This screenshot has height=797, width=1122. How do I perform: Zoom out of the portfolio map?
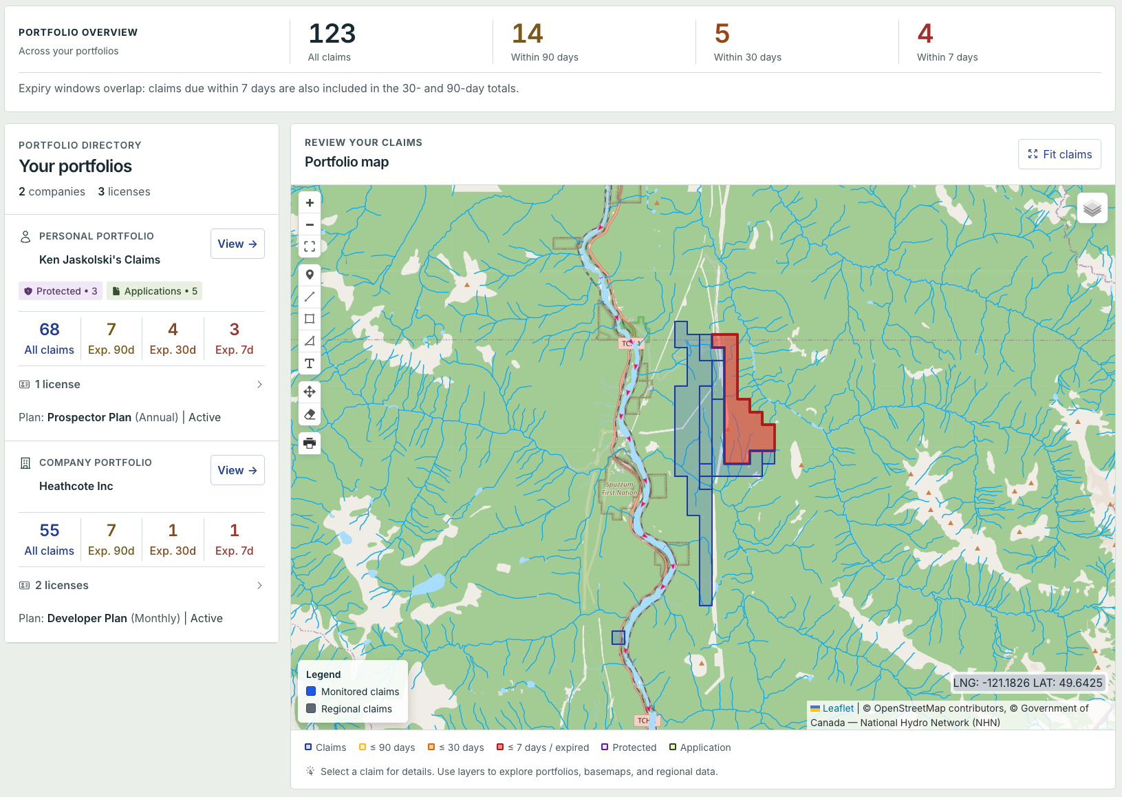click(x=310, y=225)
